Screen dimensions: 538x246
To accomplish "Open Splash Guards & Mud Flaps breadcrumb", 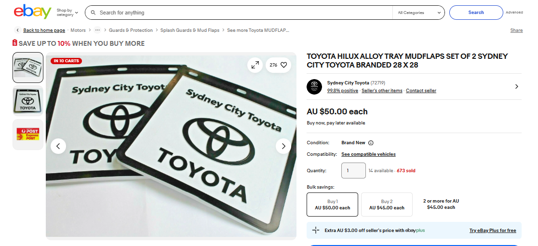I will pos(189,30).
